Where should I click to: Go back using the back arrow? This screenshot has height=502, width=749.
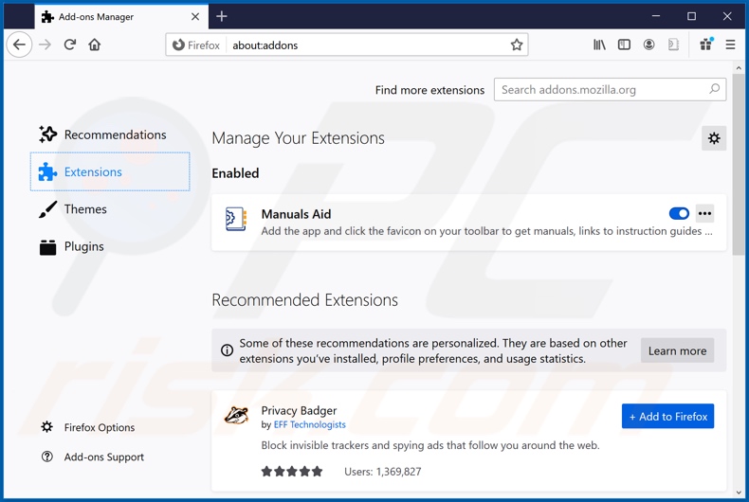coord(19,45)
